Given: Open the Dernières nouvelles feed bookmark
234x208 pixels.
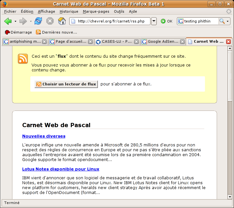Looking at the screenshot, I should pos(56,32).
